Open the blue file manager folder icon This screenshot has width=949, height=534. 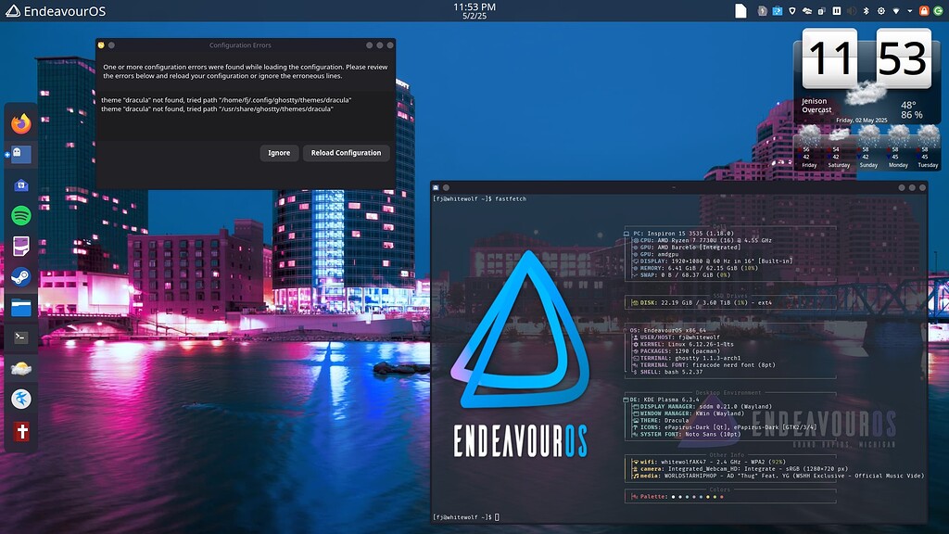point(22,307)
